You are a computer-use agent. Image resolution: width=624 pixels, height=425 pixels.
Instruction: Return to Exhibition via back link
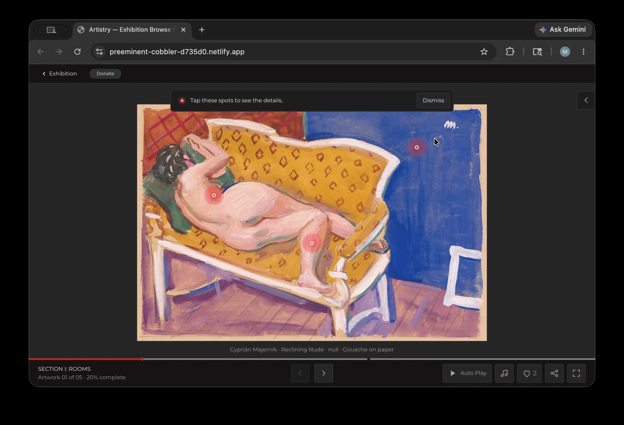coord(59,74)
